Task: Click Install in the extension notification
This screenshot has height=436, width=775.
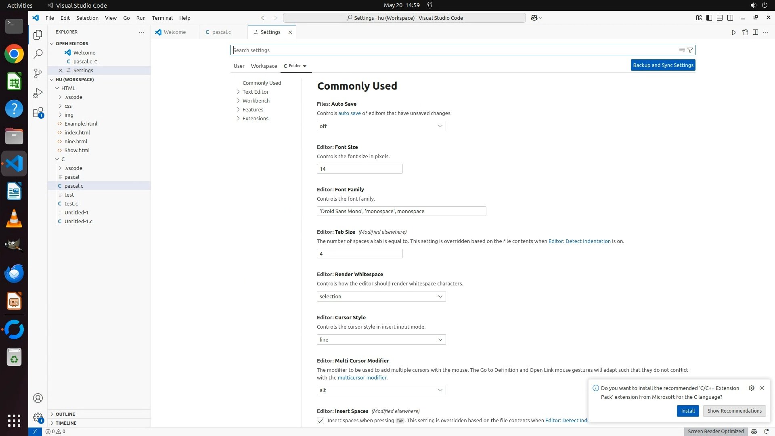Action: click(687, 411)
